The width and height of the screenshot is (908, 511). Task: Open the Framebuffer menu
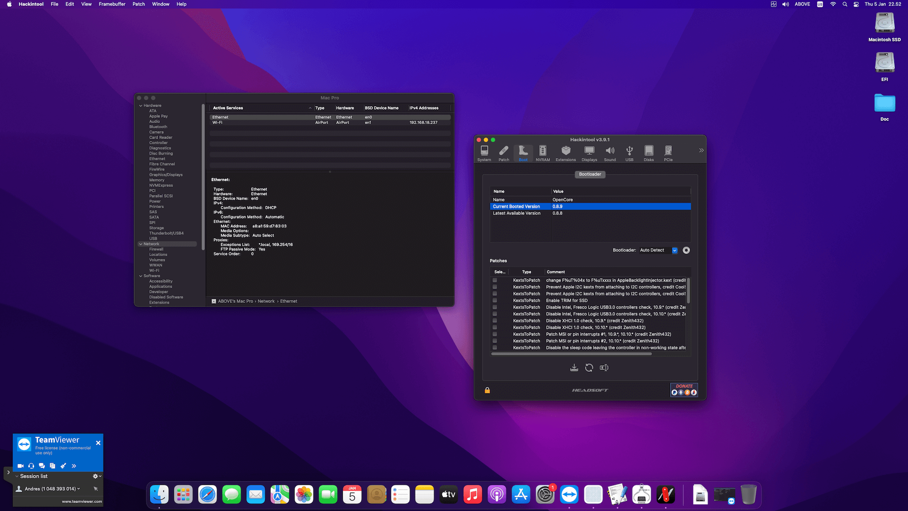[112, 4]
